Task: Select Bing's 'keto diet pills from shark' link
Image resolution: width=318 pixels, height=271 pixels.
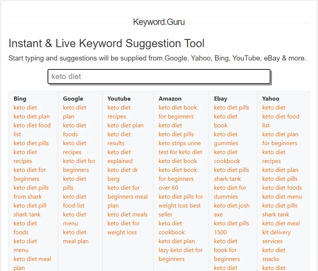Action: click(31, 192)
